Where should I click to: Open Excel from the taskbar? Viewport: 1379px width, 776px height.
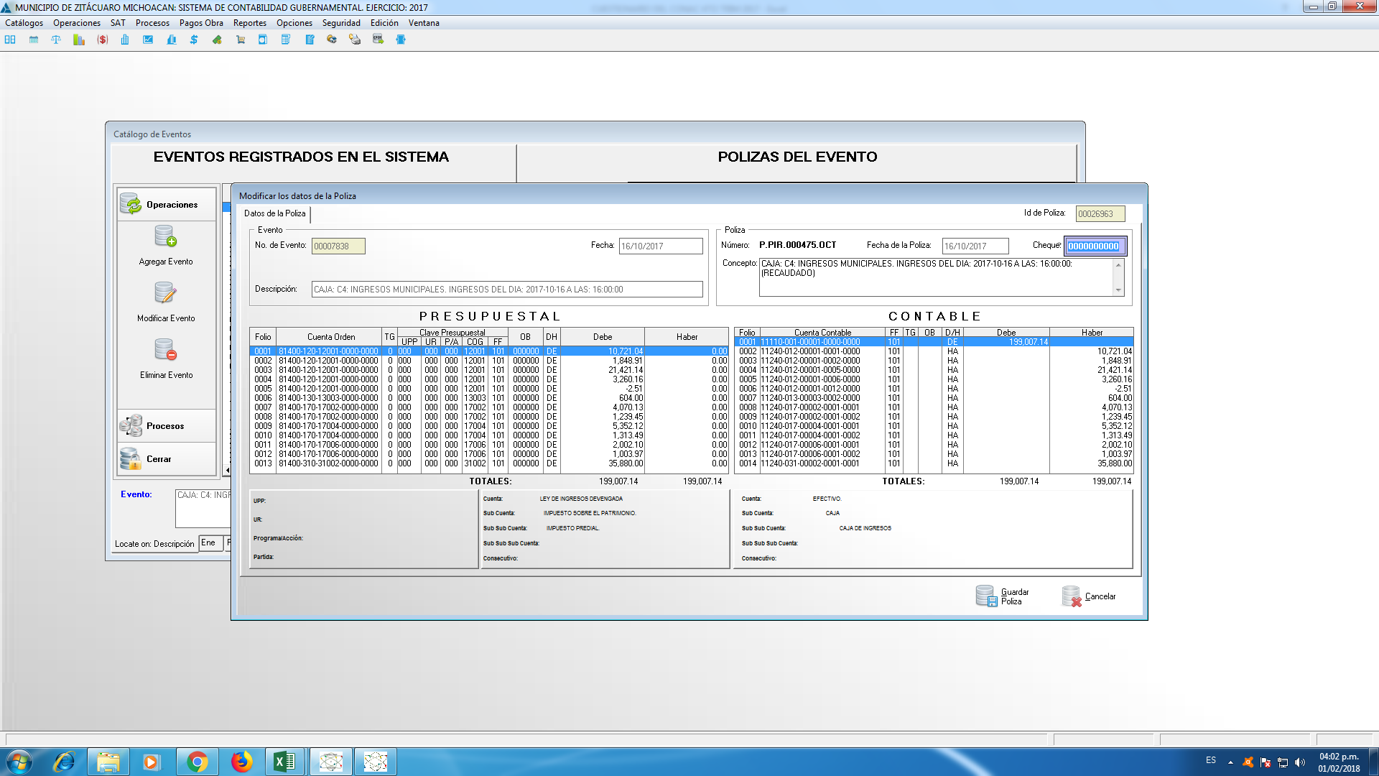pos(285,762)
